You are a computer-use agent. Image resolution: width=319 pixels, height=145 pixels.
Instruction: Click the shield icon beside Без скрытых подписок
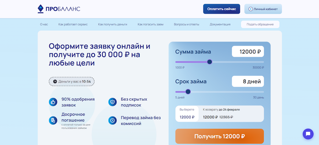click(x=113, y=102)
